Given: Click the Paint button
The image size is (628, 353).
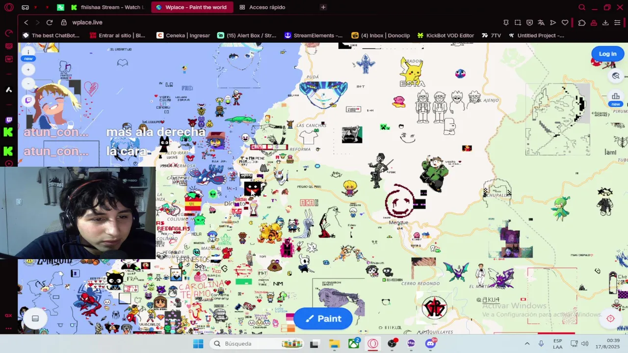Looking at the screenshot, I should (323, 319).
